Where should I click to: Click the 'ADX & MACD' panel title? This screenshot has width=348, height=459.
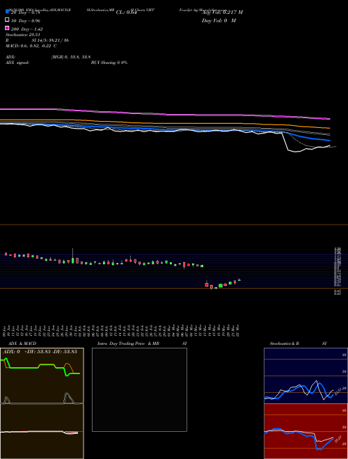[22, 344]
